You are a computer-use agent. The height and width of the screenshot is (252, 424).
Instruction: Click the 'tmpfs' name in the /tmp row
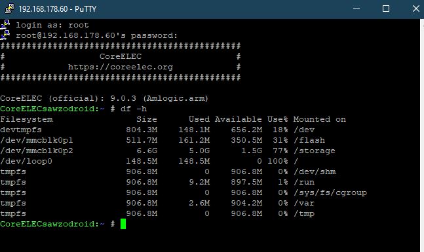point(13,213)
